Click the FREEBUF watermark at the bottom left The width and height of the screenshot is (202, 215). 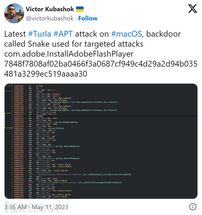pos(29,207)
